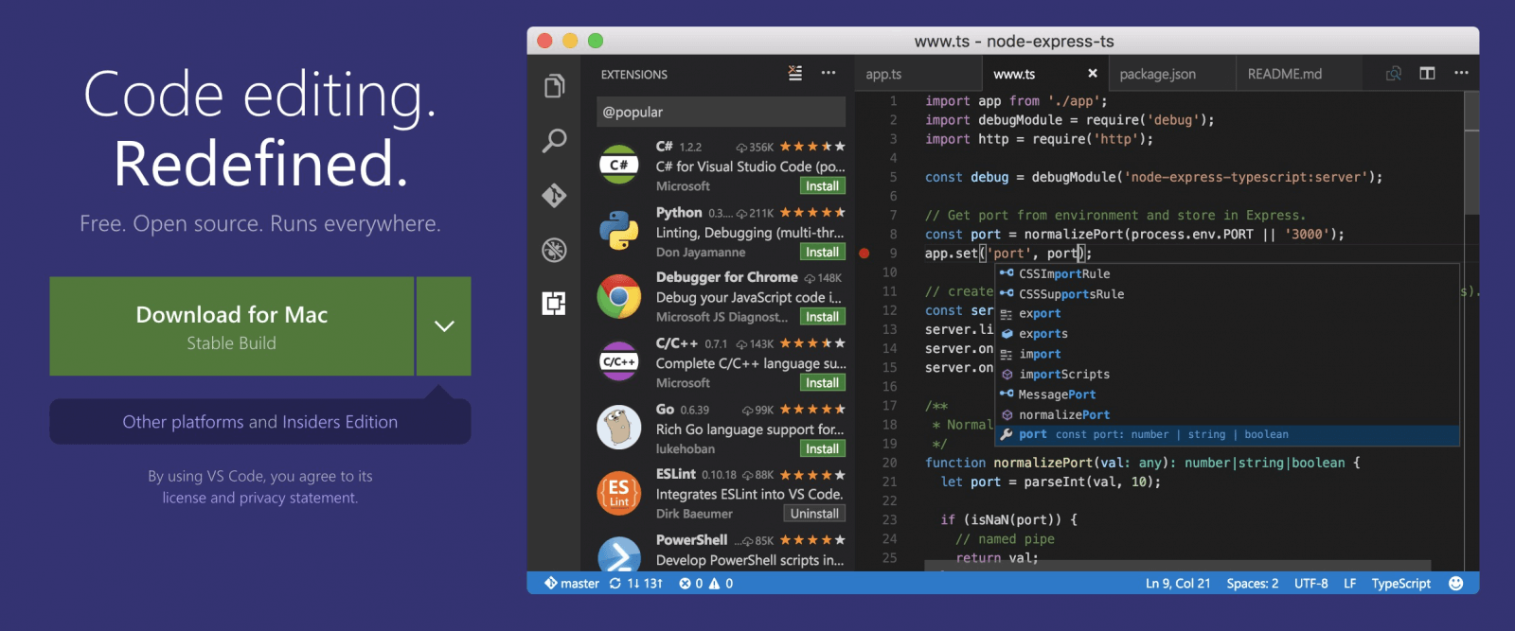Select importScripts suggestion
Screen dimensions: 1515x631
tap(1227, 375)
